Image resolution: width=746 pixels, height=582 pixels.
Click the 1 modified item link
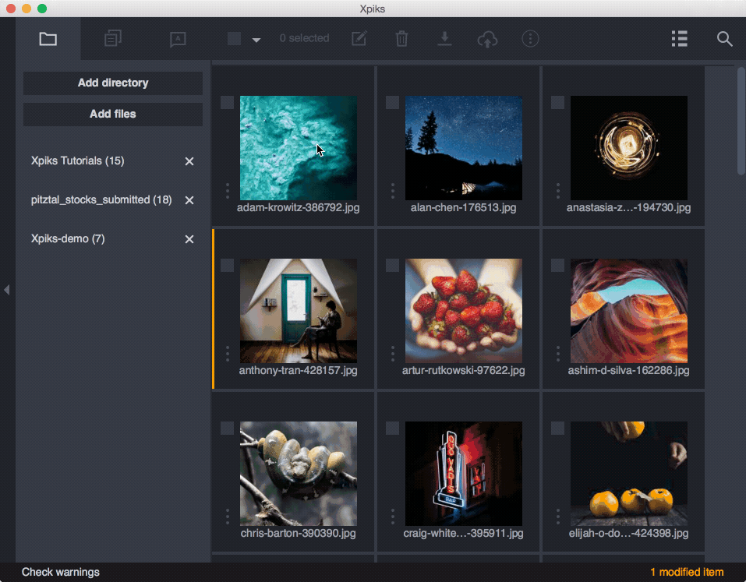click(x=687, y=572)
